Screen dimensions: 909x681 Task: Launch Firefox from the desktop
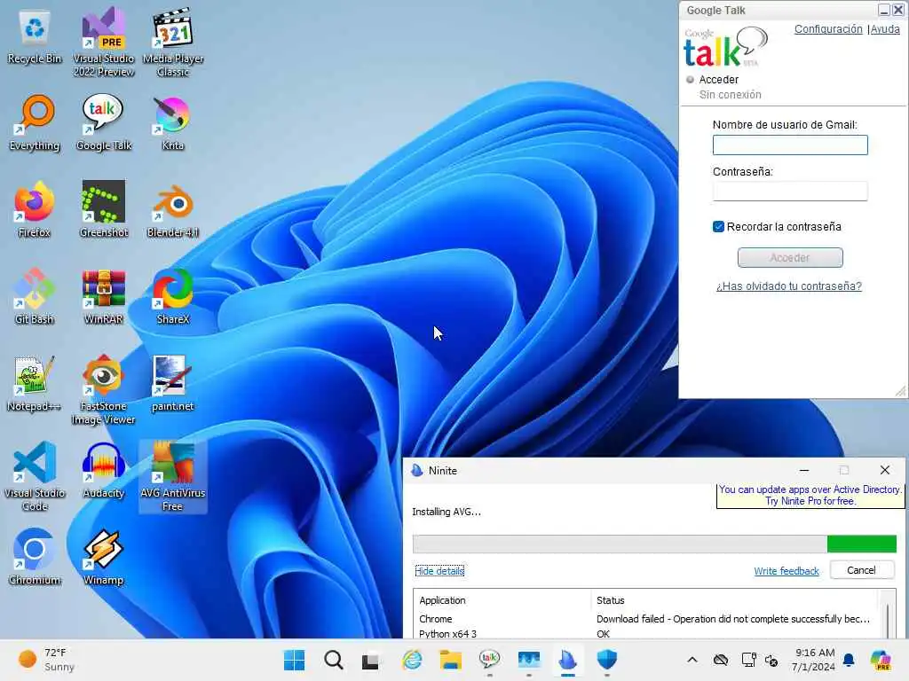point(35,209)
